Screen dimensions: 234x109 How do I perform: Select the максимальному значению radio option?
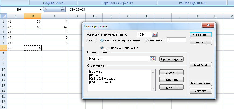102,40
